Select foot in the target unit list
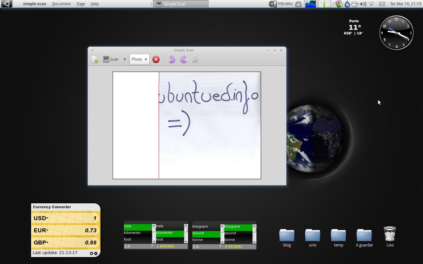Image resolution: width=423 pixels, height=264 pixels. [x=170, y=240]
